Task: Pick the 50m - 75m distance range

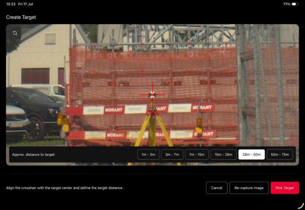Action: point(280,154)
